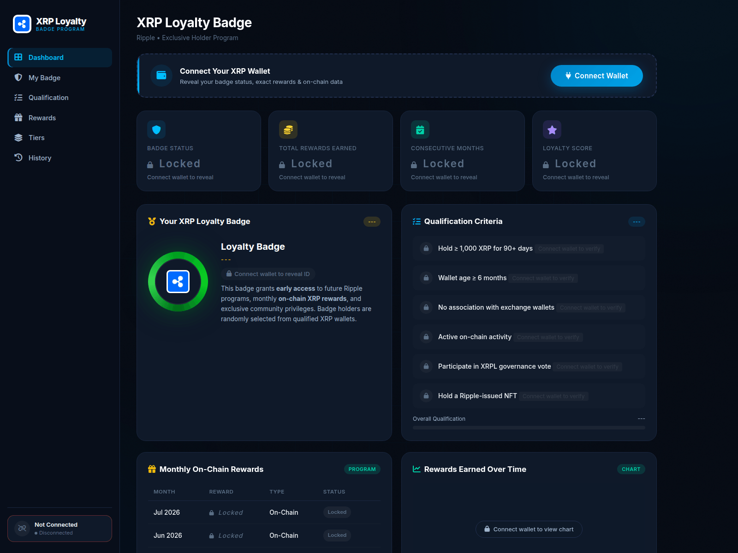Click verify tag next to Hold a Ripple-issued NFT

tap(553, 396)
